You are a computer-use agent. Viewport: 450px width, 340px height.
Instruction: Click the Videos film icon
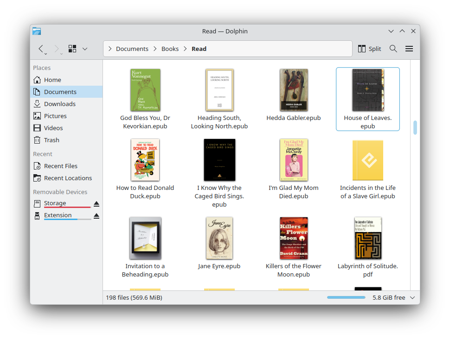coord(37,128)
